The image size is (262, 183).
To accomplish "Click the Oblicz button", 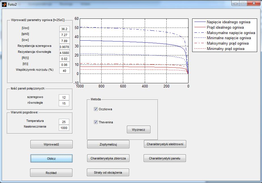I will 51,158.
